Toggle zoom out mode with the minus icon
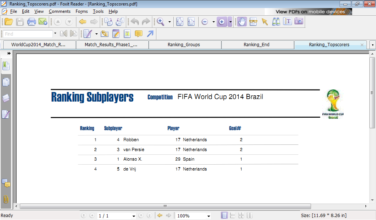 point(204,22)
